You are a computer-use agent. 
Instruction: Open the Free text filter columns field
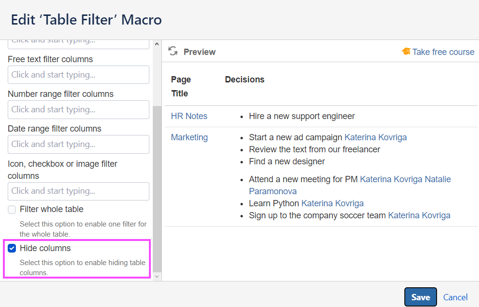[79, 75]
